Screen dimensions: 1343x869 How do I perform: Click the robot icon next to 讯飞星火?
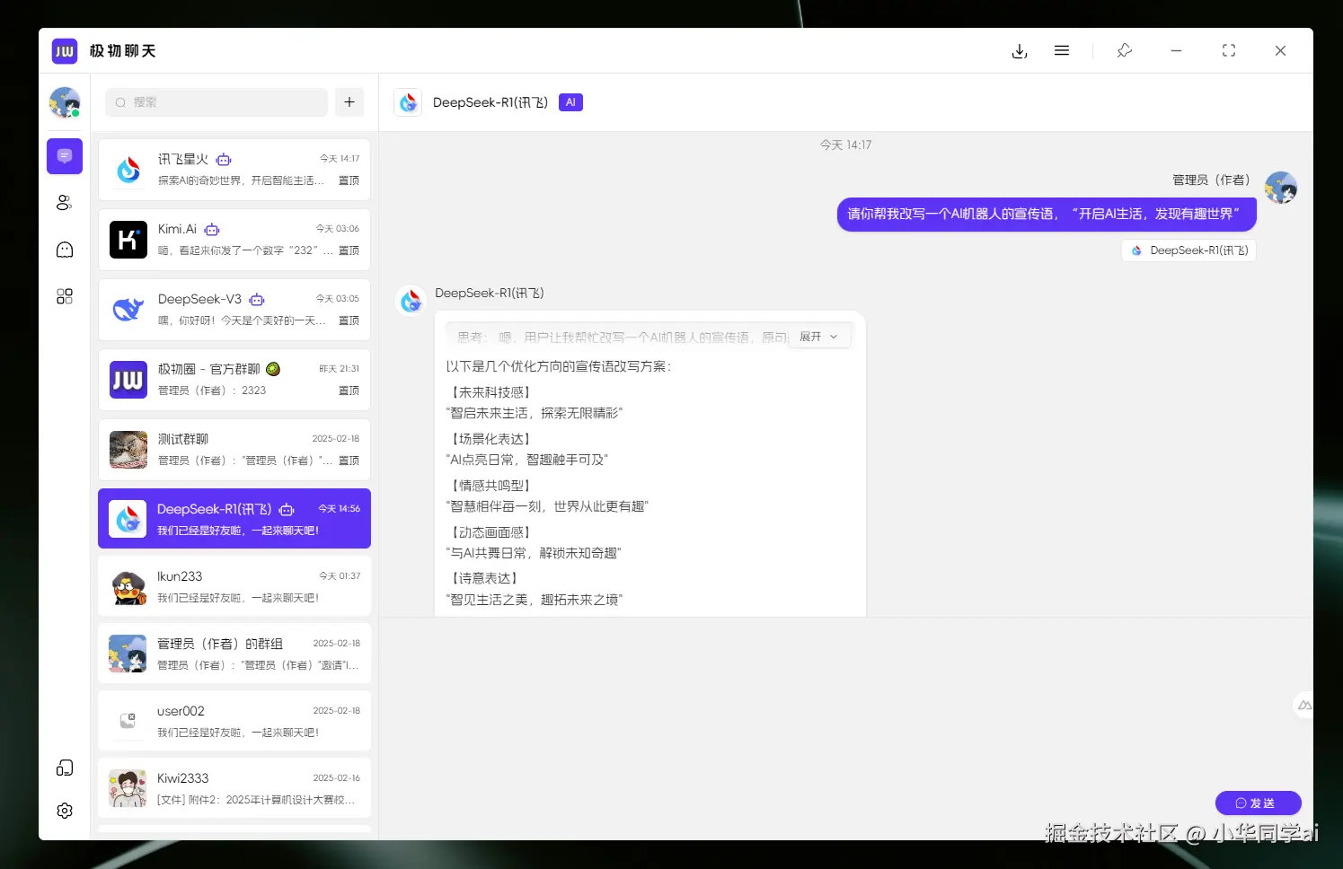(x=224, y=160)
